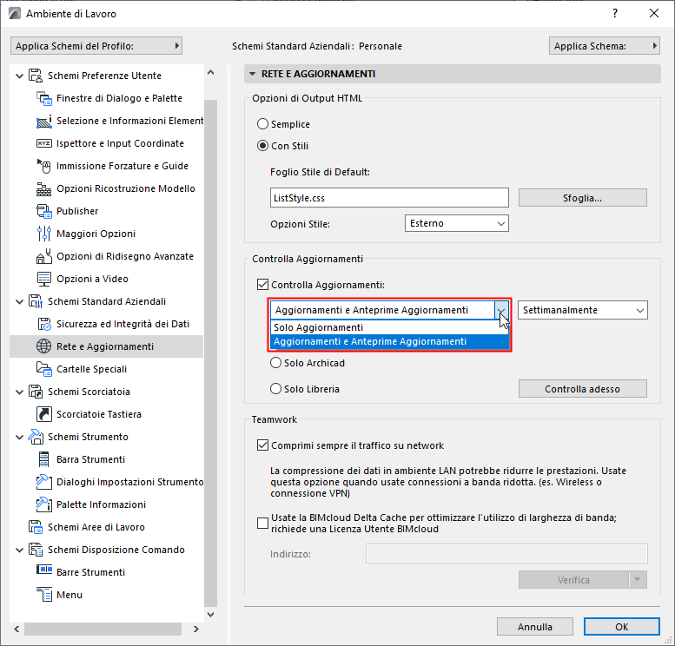Click the Palette Informazioni icon
675x646 pixels.
point(44,504)
